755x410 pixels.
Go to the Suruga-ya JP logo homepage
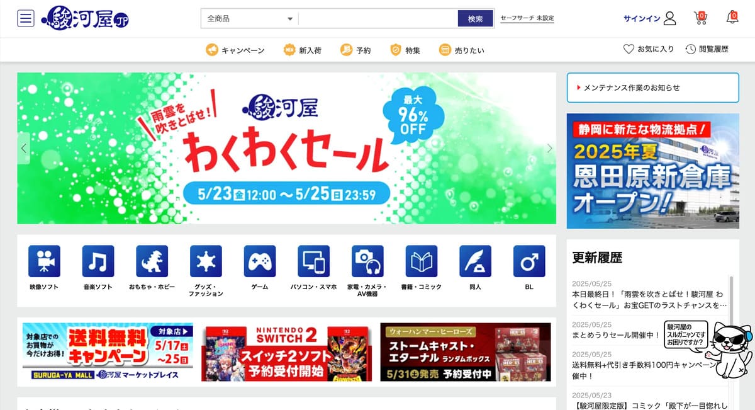pos(85,18)
